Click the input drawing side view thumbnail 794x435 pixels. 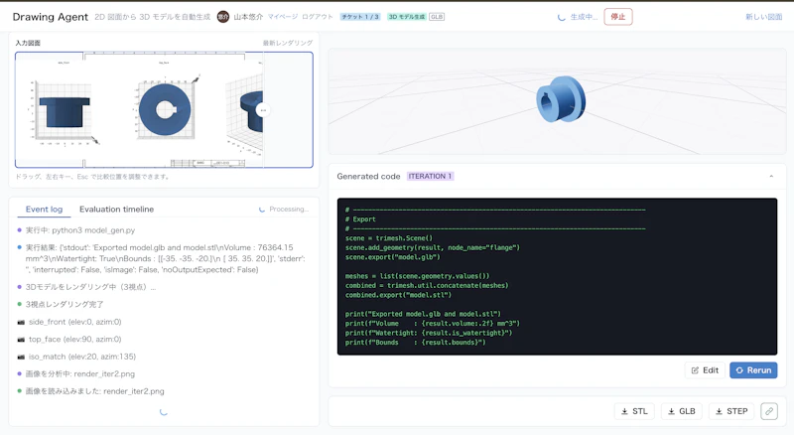65,110
